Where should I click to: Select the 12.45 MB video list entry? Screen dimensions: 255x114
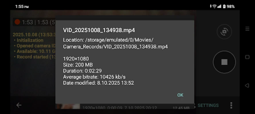(x=125, y=107)
